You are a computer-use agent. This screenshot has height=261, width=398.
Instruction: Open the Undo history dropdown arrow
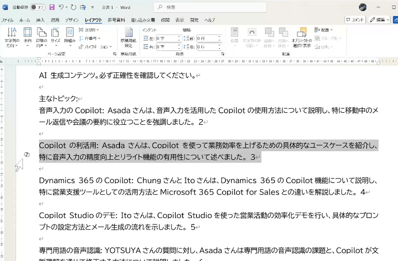pos(66,7)
